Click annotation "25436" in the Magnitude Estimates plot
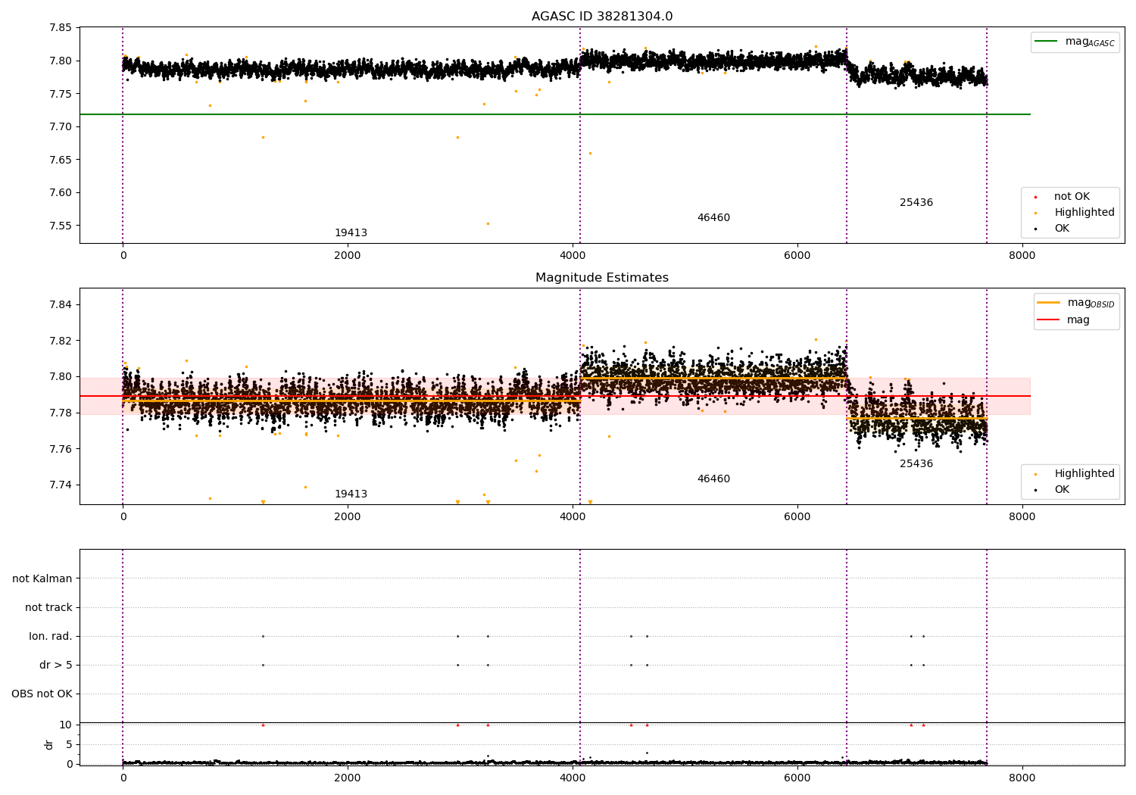This screenshot has width=1136, height=795. click(x=916, y=464)
